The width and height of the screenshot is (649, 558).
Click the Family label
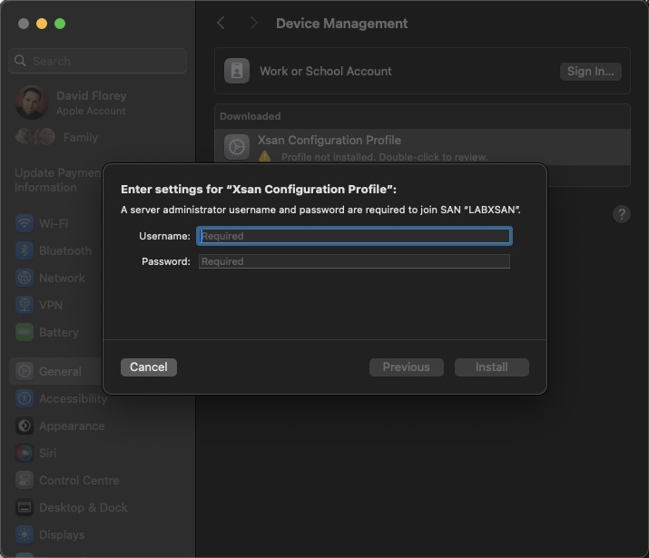[x=81, y=137]
